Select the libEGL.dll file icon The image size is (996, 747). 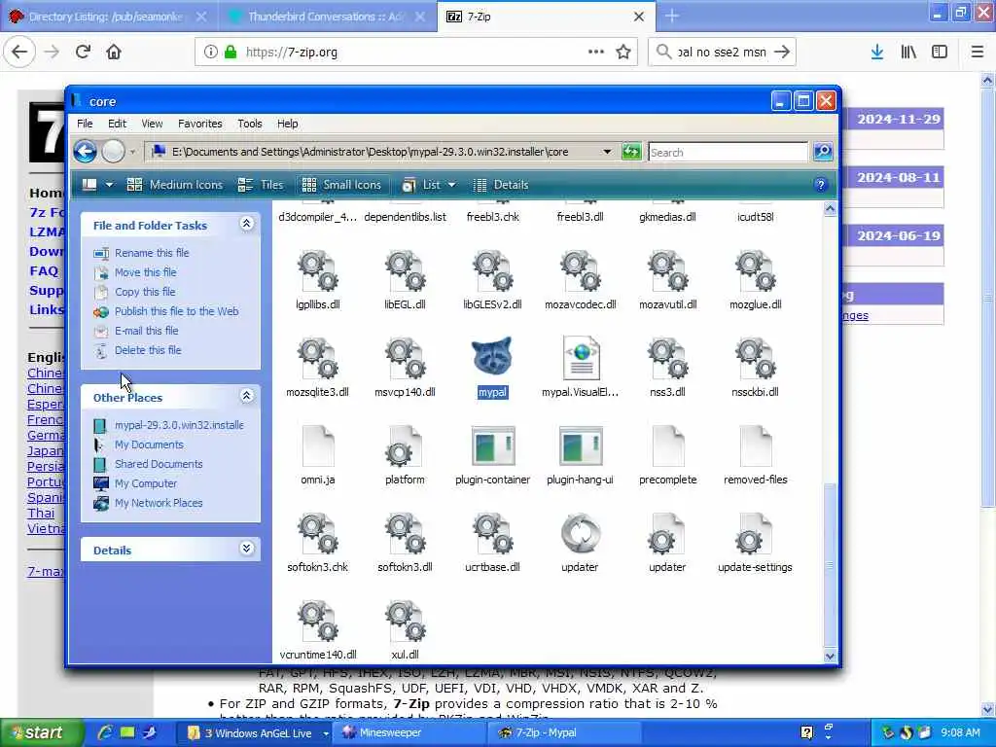405,271
